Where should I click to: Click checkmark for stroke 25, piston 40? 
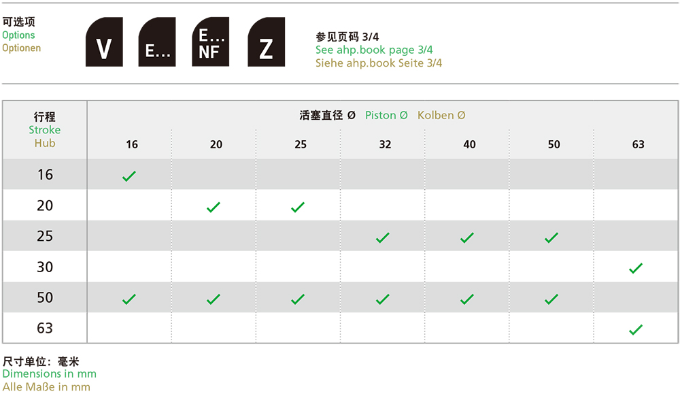[x=467, y=237]
